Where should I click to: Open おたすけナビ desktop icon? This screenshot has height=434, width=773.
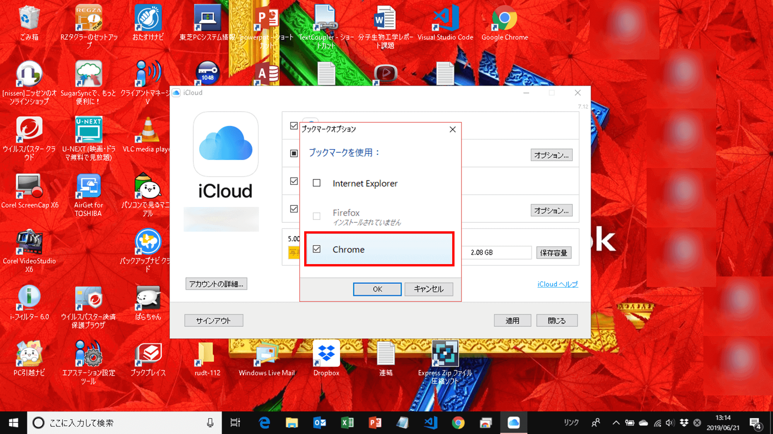148,23
